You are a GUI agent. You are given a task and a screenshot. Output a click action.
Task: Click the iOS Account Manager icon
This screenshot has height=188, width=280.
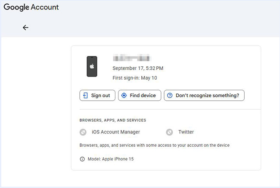coord(83,132)
